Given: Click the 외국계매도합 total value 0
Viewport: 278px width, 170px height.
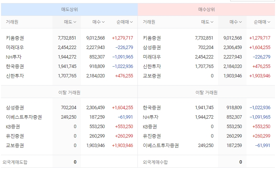Looking at the screenshot, I should pyautogui.click(x=75, y=162).
